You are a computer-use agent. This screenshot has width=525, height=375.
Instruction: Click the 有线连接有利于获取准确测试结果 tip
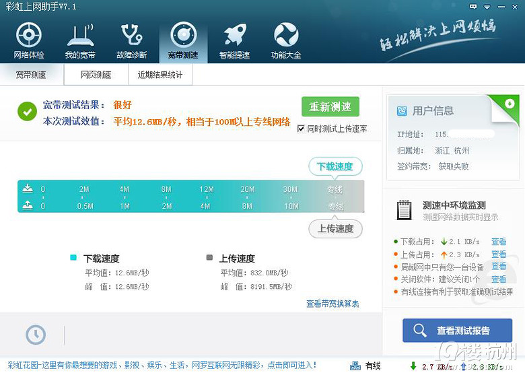(457, 292)
